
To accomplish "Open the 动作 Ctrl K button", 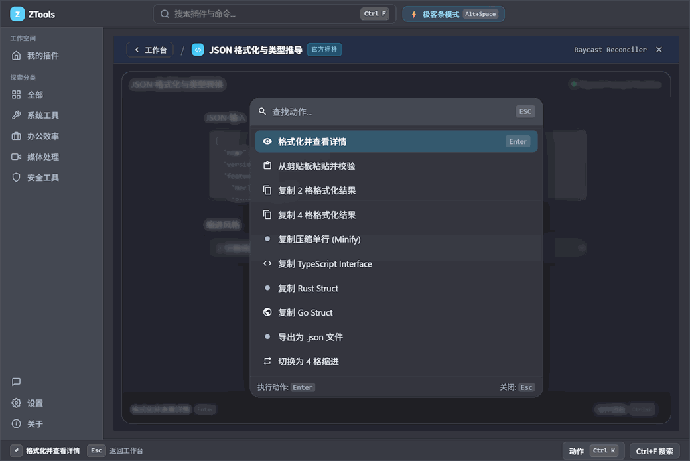I will pyautogui.click(x=593, y=451).
